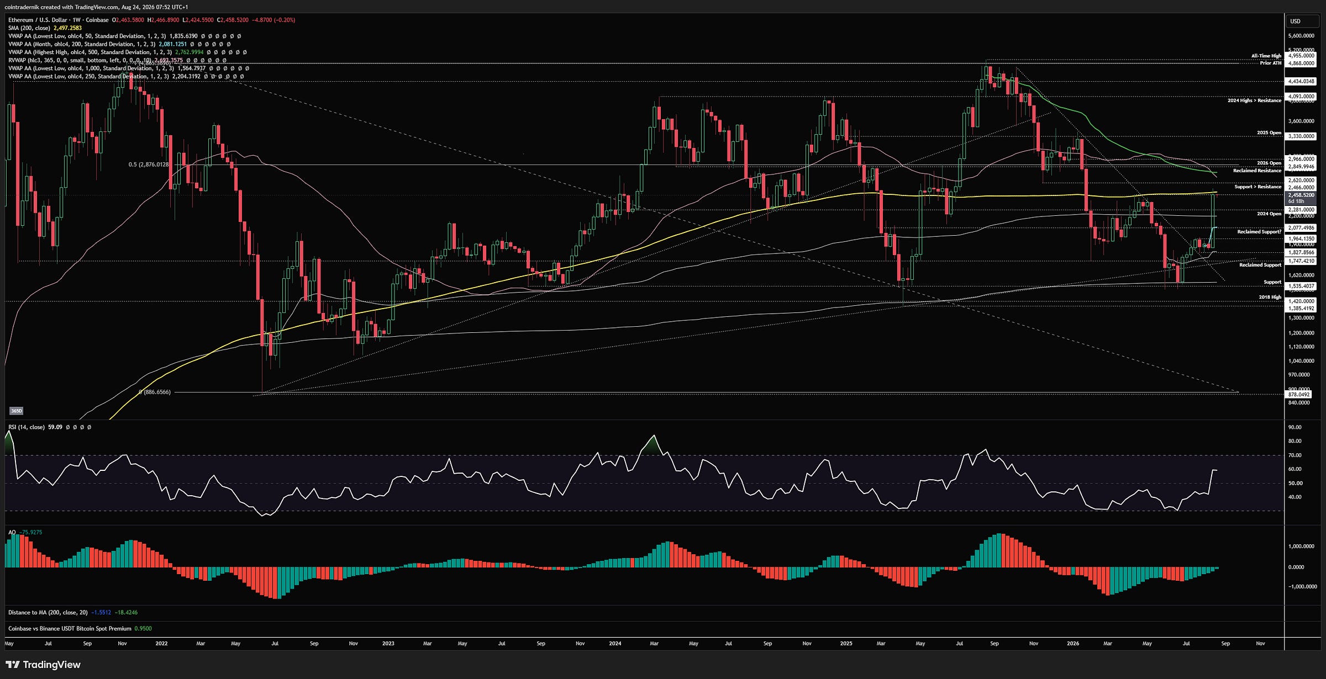Click the 2,849.9946 price axis tag
Image resolution: width=1326 pixels, height=679 pixels.
1301,167
